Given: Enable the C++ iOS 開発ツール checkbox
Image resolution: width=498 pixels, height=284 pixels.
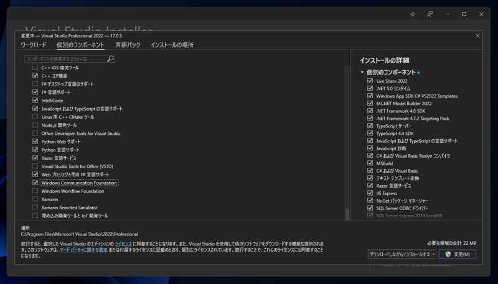Looking at the screenshot, I should coord(35,68).
